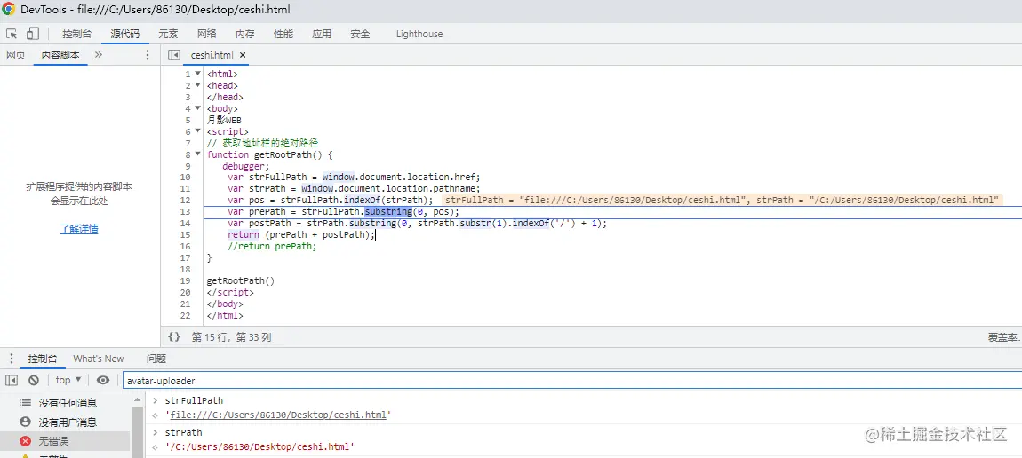
Task: Click the user icon beside 没有用户消息
Action: (x=26, y=422)
